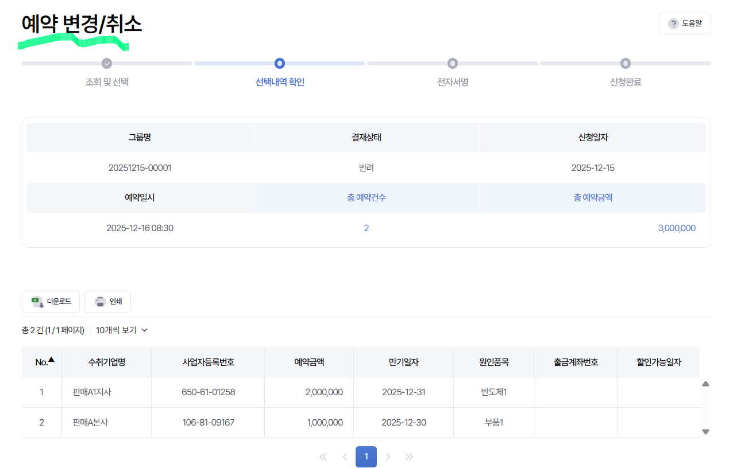This screenshot has width=729, height=468.
Task: Click the question mark help icon
Action: 673,24
